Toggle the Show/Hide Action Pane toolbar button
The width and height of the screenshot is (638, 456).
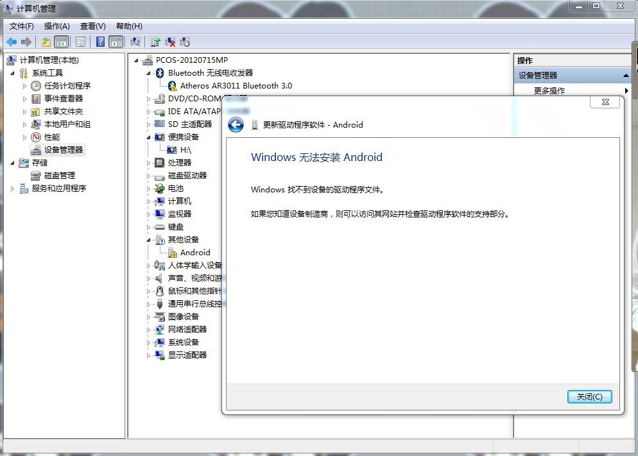[x=116, y=42]
